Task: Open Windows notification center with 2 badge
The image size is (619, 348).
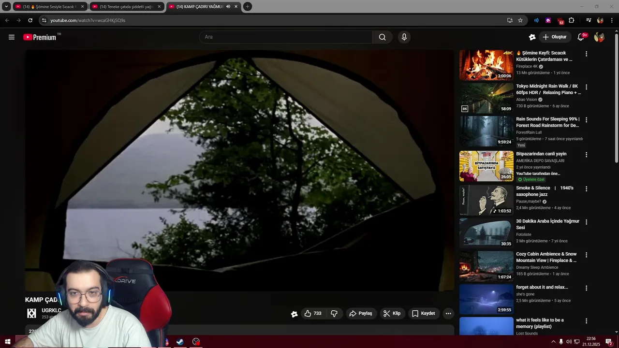Action: (x=609, y=342)
